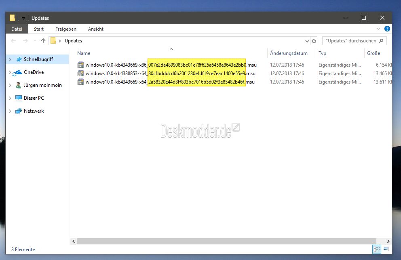Click the msu icon of kb4343669-x86 file
401x260 pixels.
(80, 65)
